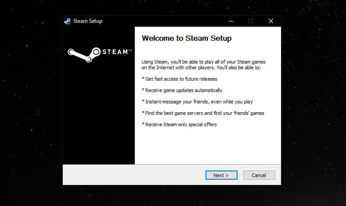The image size is (346, 206).
Task: Click "Find the best game servers" line
Action: tap(203, 113)
